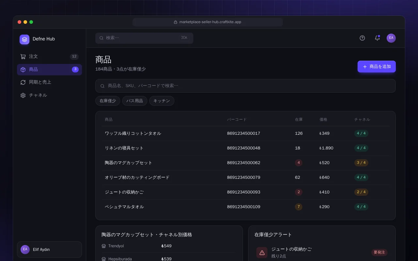Click the sync arrows icon next to 同期と売上
This screenshot has width=418, height=261.
[x=23, y=82]
